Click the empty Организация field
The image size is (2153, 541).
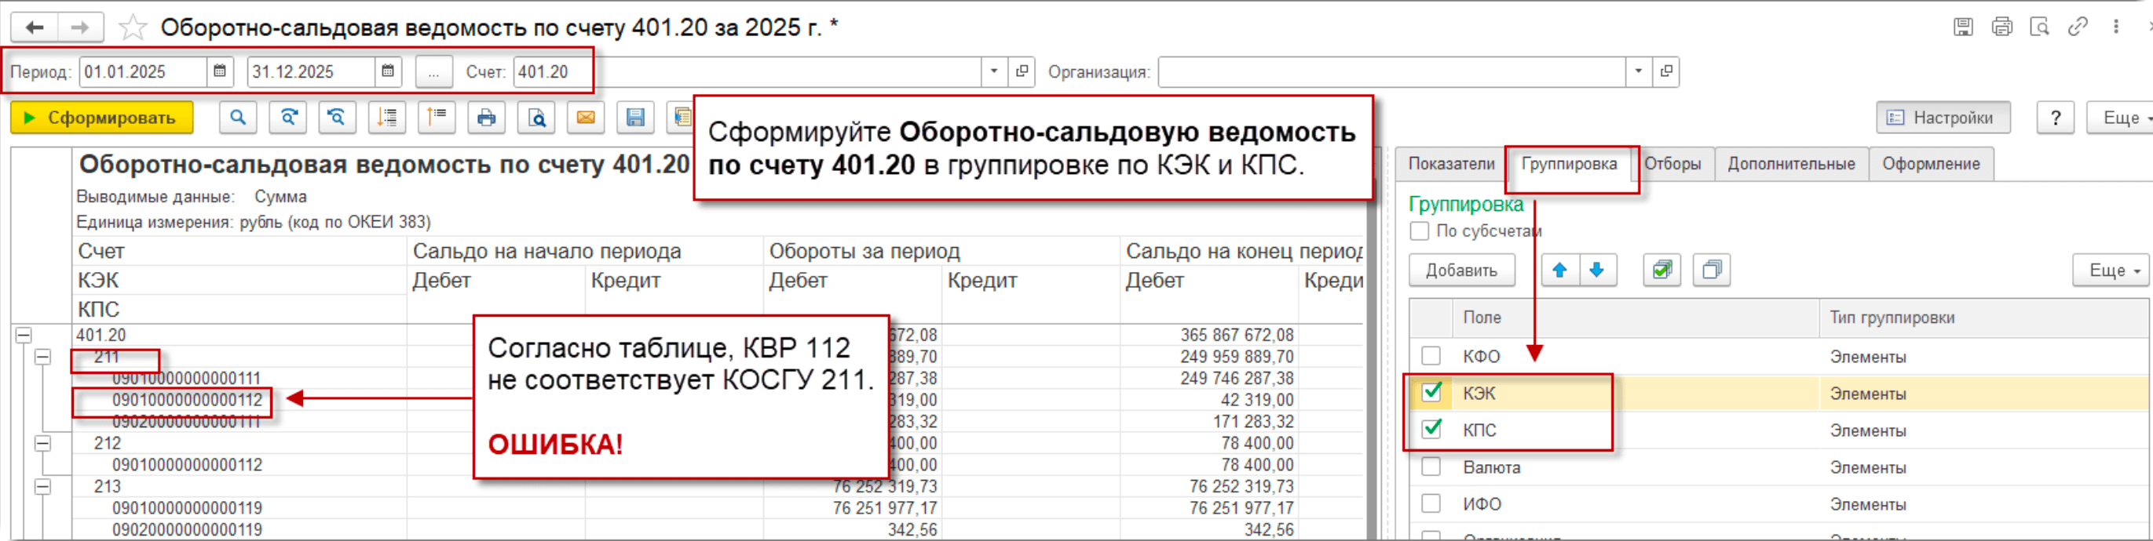click(1391, 72)
